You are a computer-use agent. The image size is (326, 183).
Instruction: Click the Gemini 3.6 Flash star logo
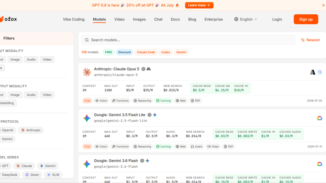pos(87,164)
